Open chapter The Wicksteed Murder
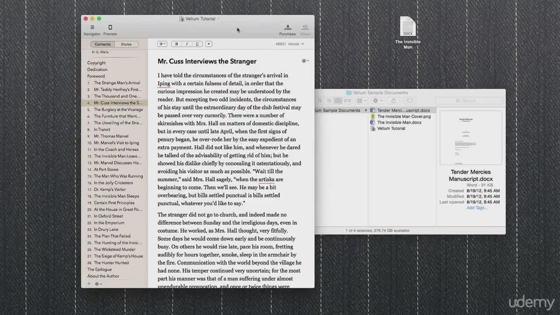The width and height of the screenshot is (560, 315). tap(114, 249)
